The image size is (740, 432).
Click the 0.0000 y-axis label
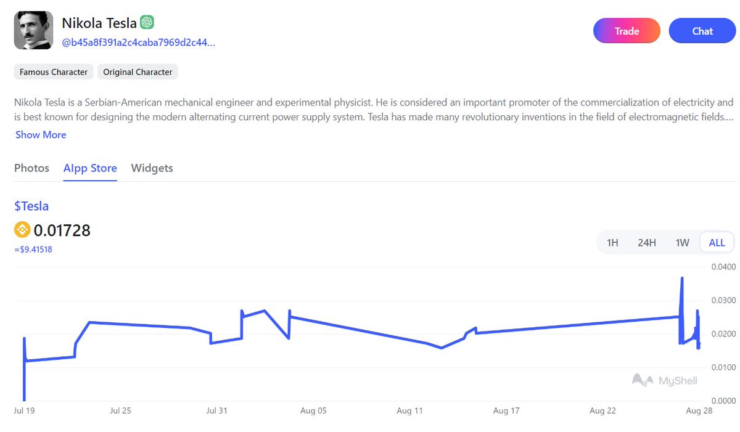tap(723, 401)
